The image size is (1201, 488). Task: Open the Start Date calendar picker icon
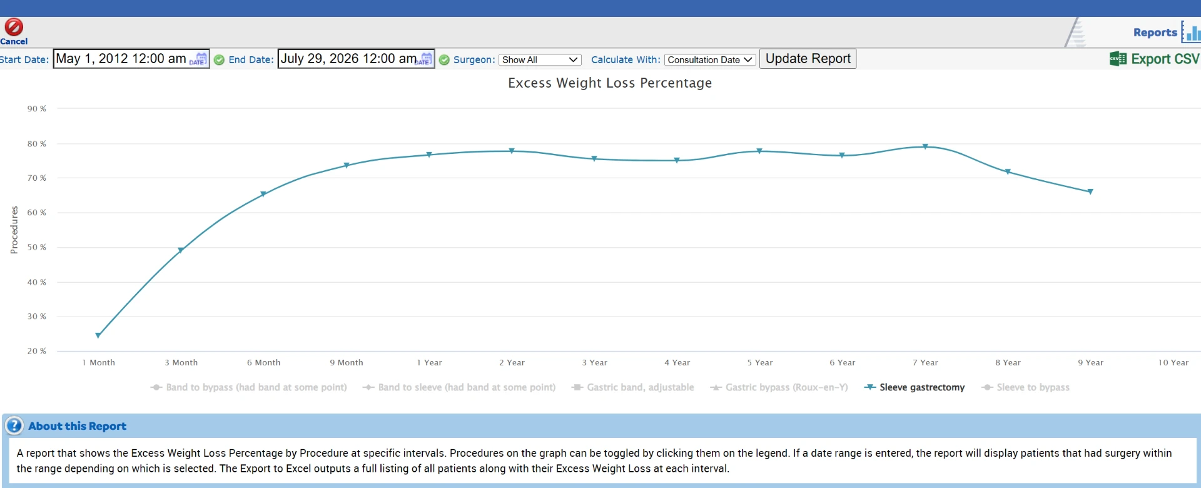pyautogui.click(x=198, y=59)
